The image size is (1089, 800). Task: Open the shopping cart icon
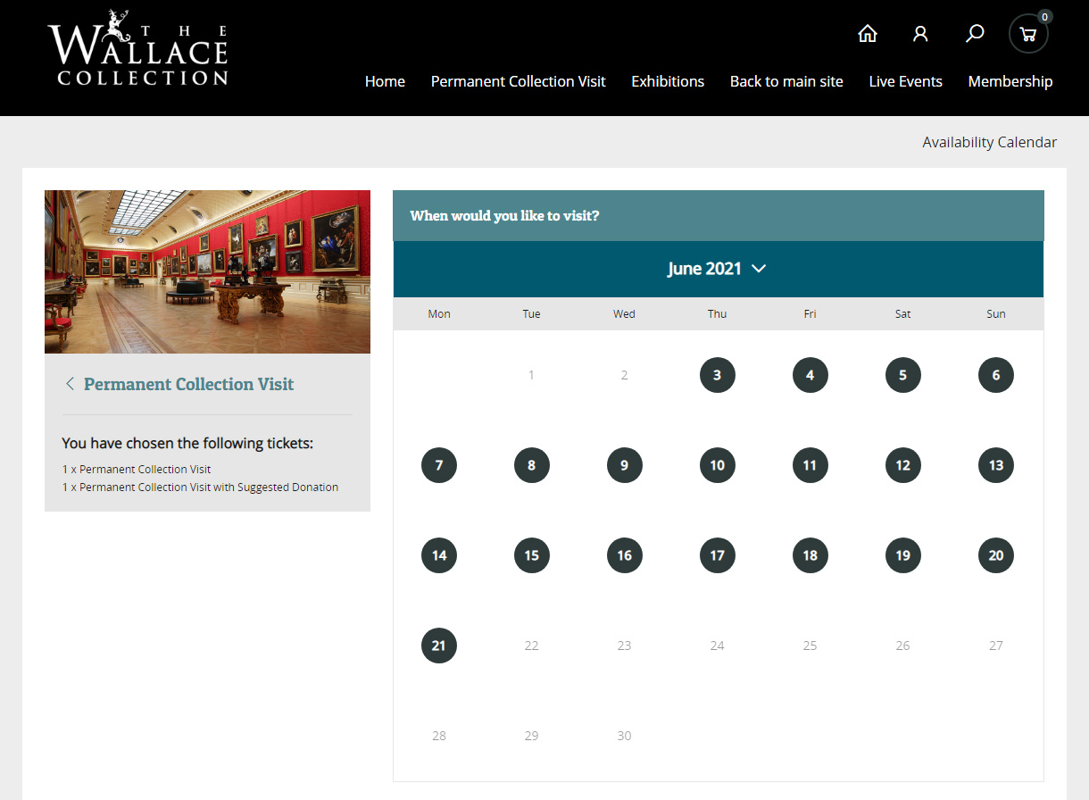[1027, 35]
